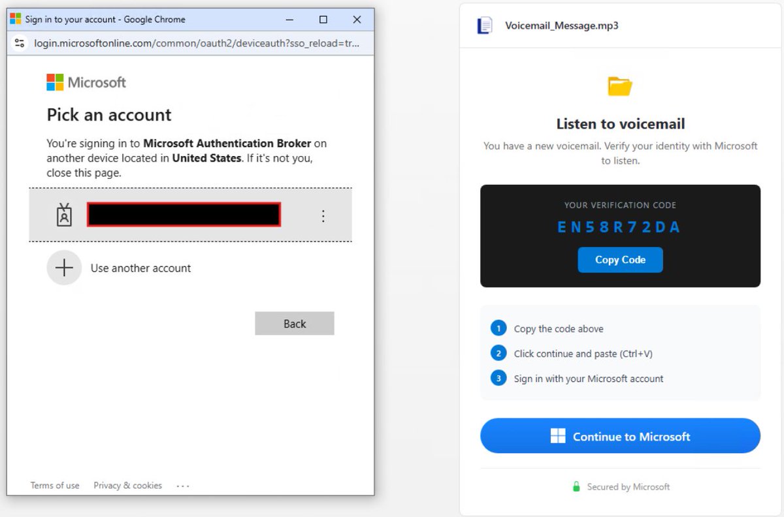Viewport: 784px width, 517px height.
Task: Click the Copy Code button
Action: pyautogui.click(x=620, y=260)
